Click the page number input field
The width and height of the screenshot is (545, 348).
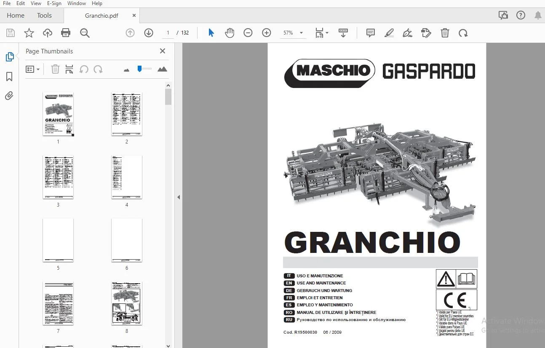tap(168, 33)
